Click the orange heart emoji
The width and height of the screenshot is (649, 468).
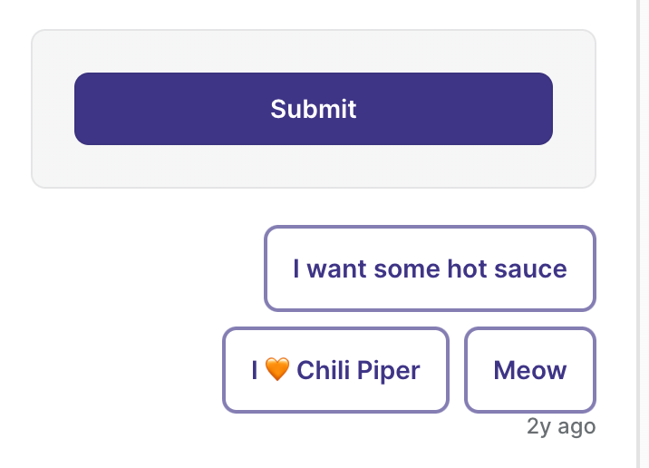[x=276, y=369]
